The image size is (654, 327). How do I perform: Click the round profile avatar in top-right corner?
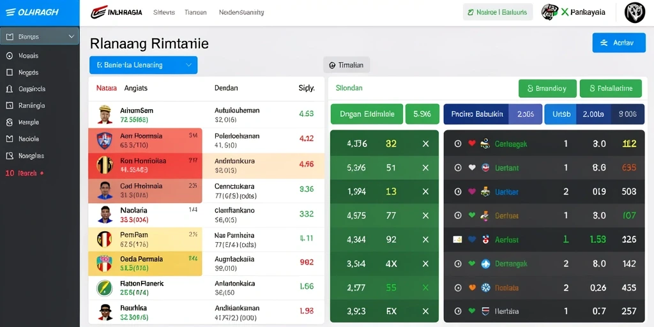tap(635, 13)
